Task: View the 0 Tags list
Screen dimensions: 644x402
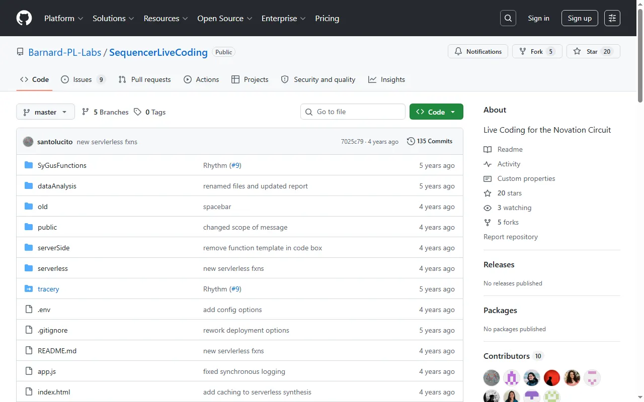Action: pyautogui.click(x=150, y=112)
